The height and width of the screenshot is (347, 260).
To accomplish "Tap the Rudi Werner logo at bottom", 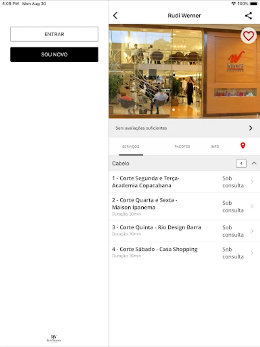I will (54, 339).
